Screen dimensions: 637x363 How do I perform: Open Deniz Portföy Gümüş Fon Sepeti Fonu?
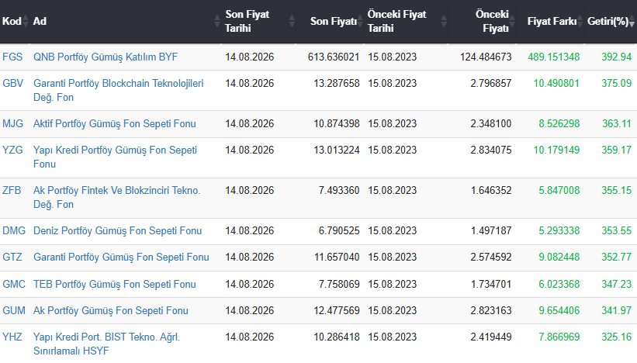117,230
